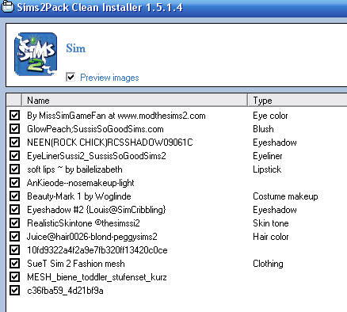Click the blank checkbox column header
This screenshot has height=312, width=347.
point(14,101)
